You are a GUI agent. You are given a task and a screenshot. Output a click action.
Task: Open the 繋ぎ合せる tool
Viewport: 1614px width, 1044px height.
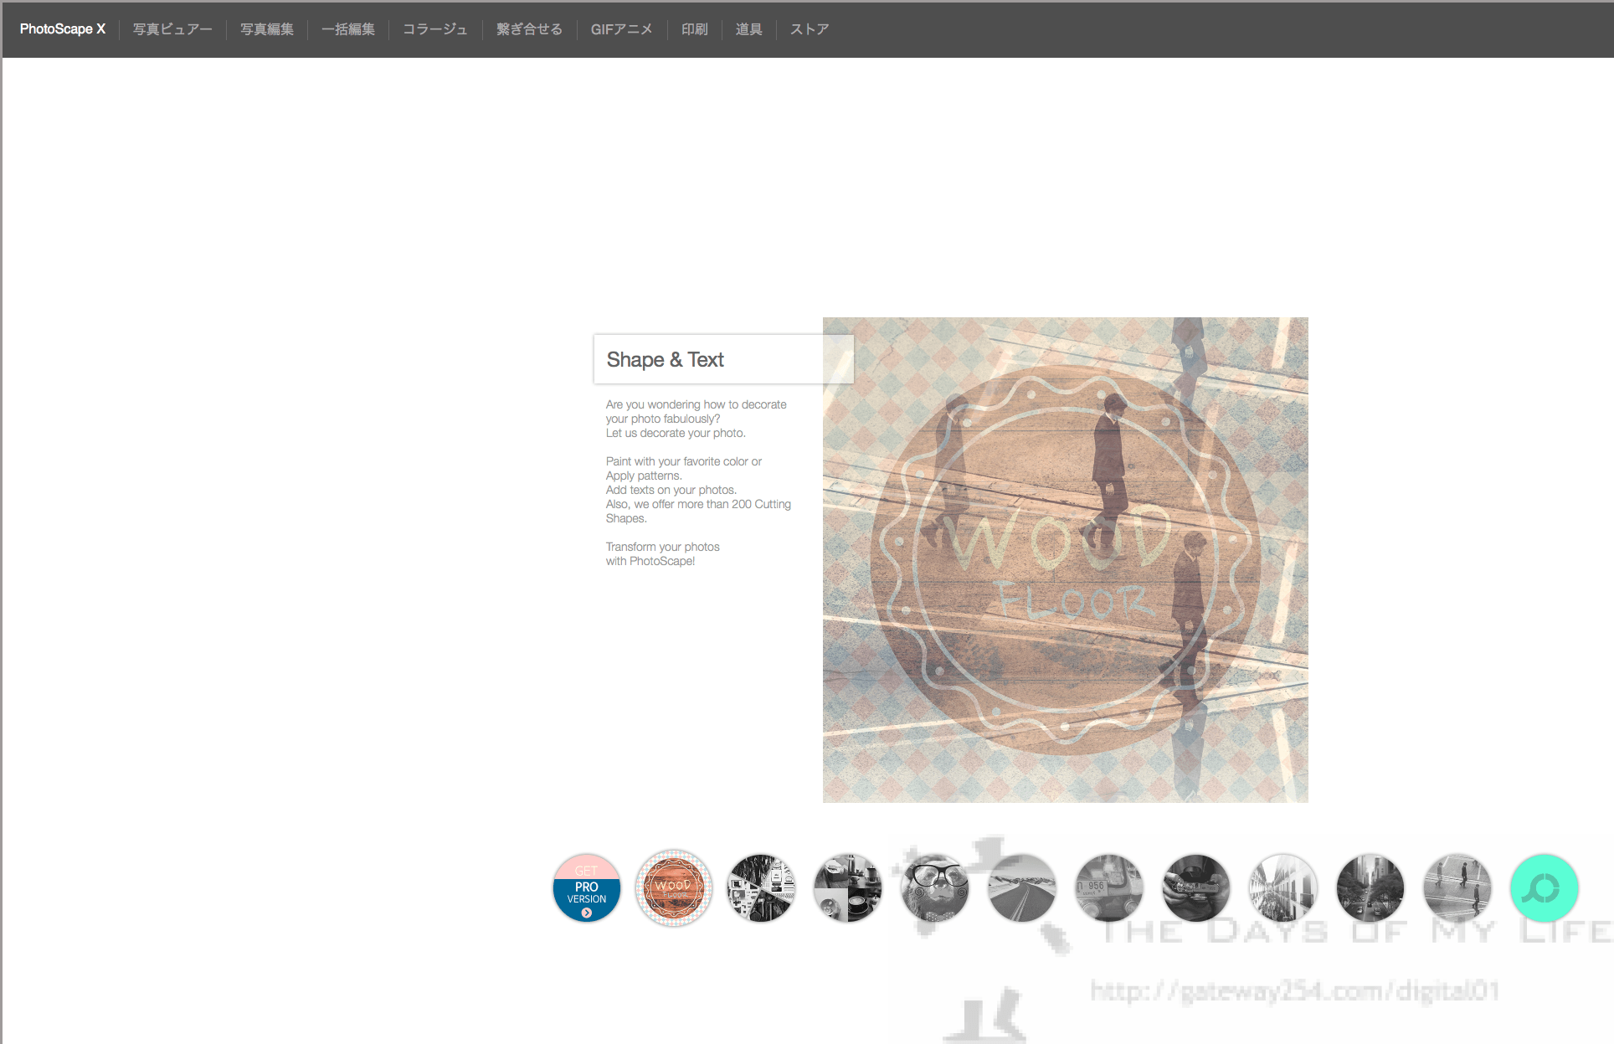tap(527, 28)
